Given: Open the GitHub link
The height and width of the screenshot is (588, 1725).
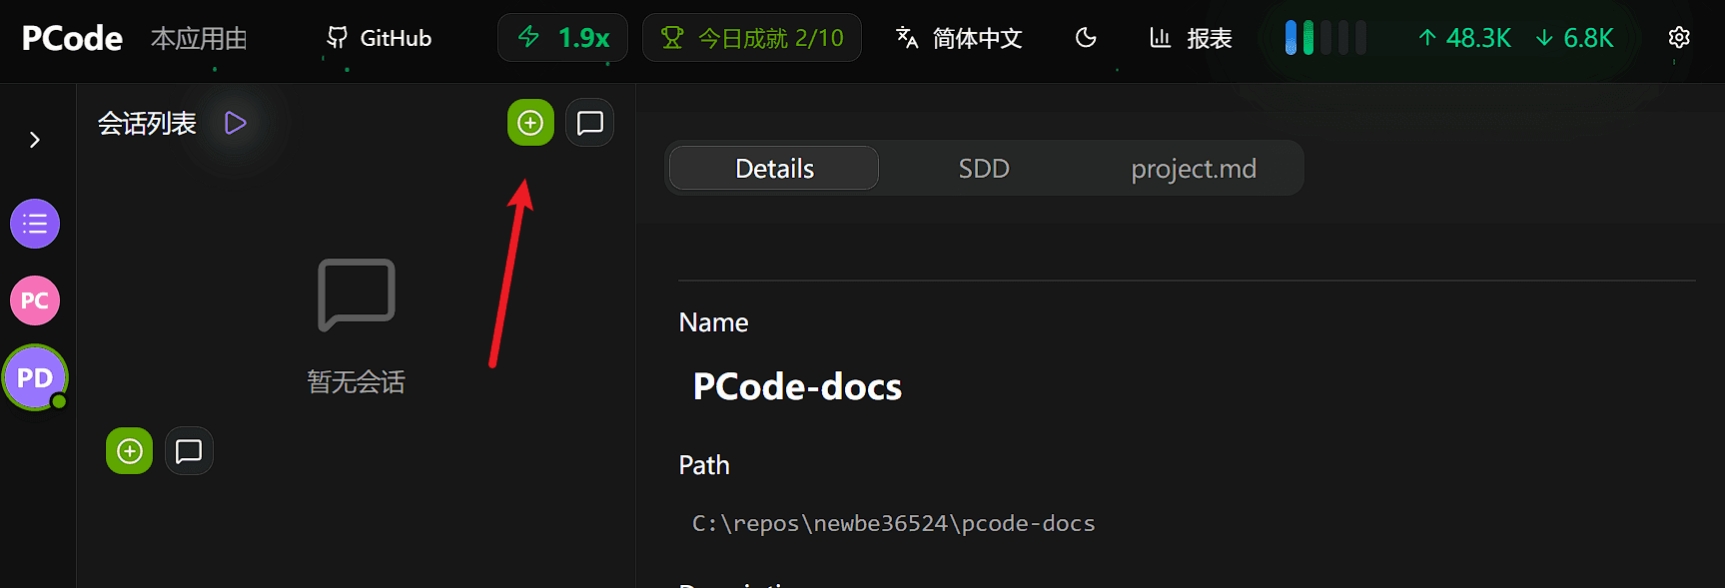Looking at the screenshot, I should point(380,38).
